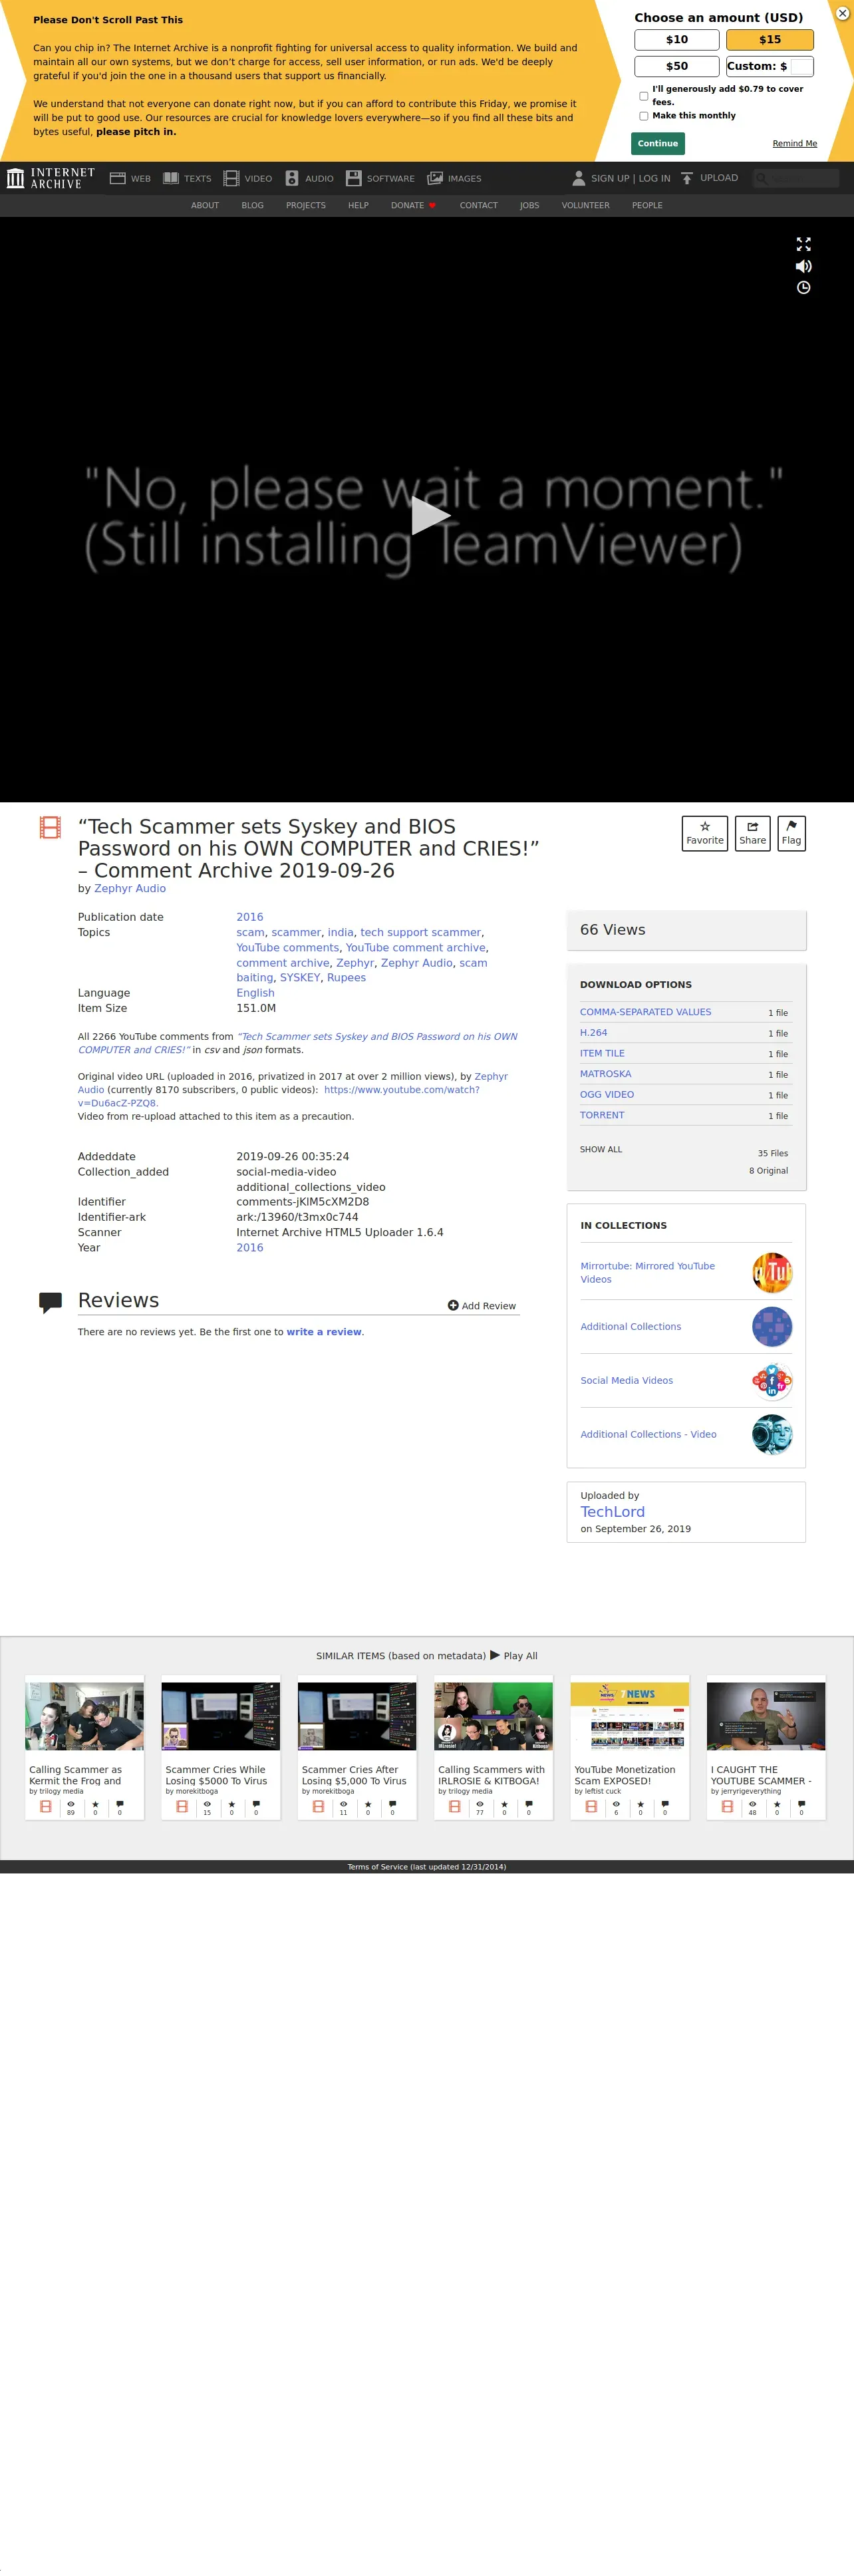Viewport: 854px width, 2576px height.
Task: Open the 2016 publication date link
Action: point(250,917)
